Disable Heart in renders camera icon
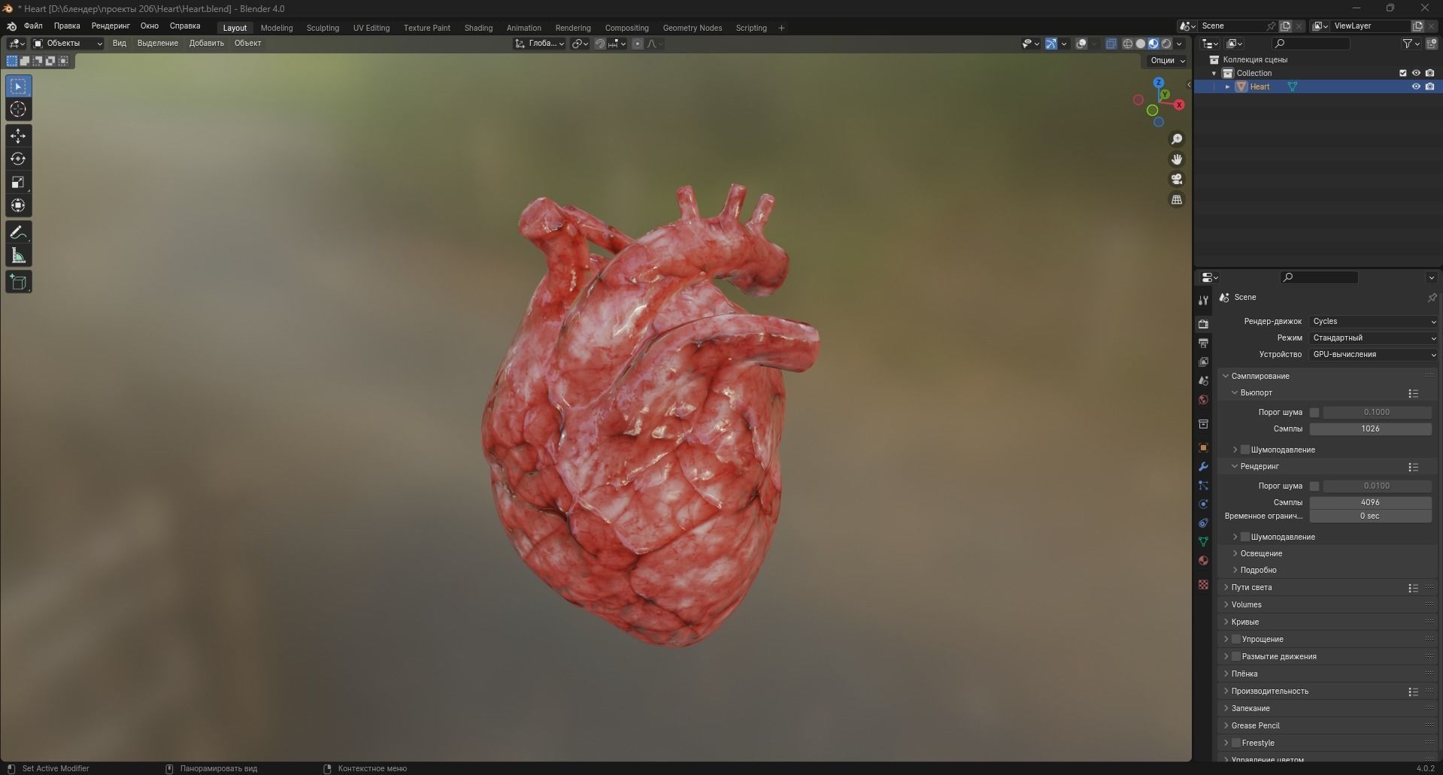1443x775 pixels. coord(1429,86)
